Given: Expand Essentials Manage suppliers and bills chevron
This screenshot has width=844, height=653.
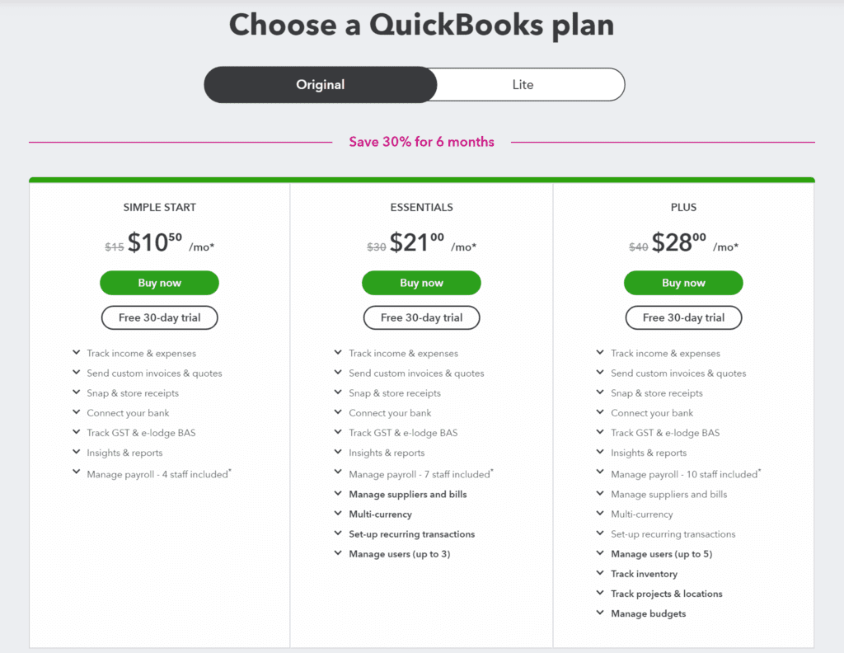Looking at the screenshot, I should click(338, 494).
